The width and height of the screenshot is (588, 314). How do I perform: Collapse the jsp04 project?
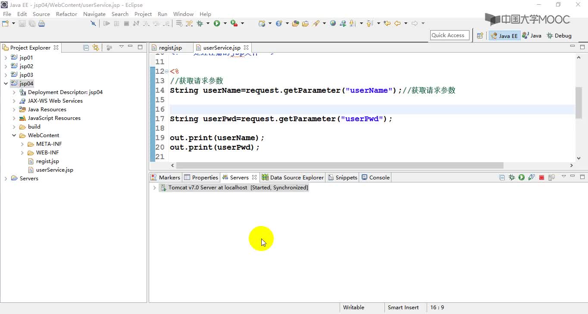click(6, 83)
